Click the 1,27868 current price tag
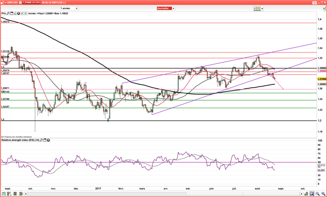327x197 pixels. 322,79
